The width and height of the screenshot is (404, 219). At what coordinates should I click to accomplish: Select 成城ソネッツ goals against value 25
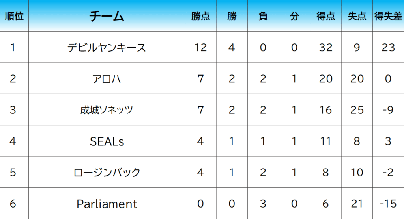[357, 110]
